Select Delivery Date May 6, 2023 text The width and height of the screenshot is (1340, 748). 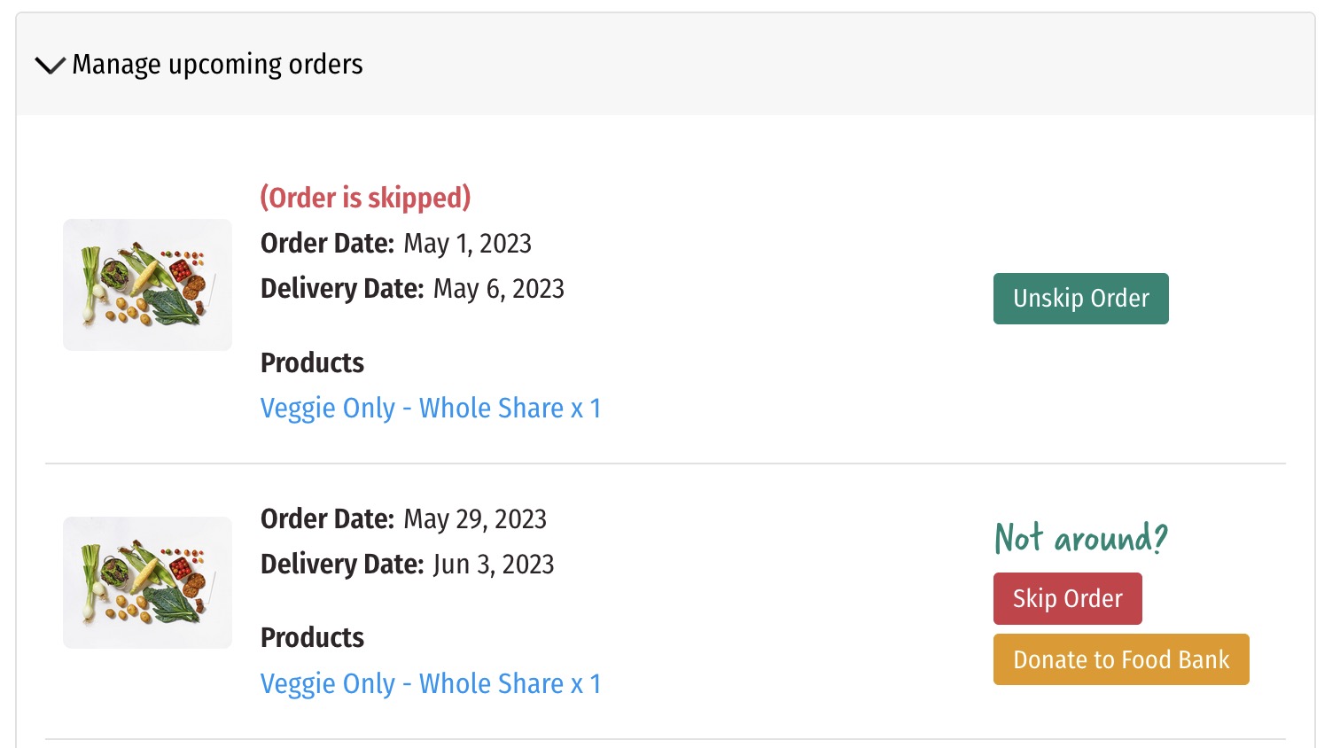click(x=412, y=288)
